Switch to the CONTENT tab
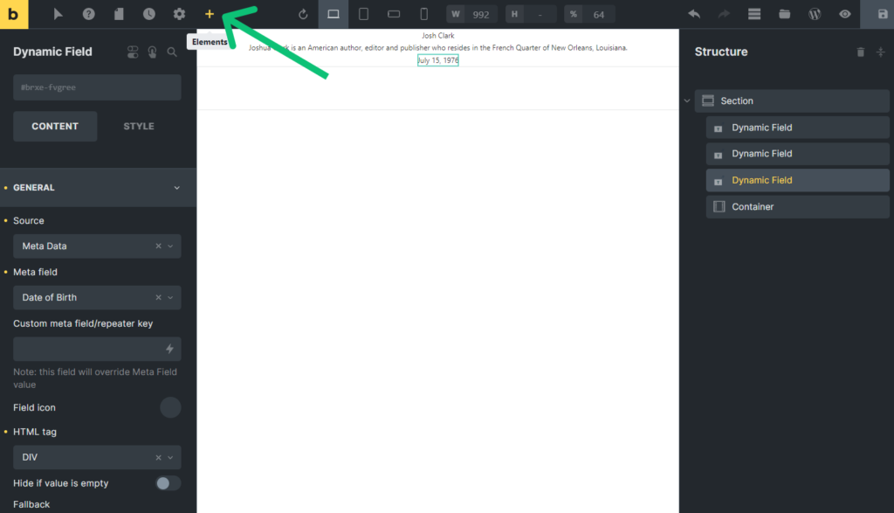The image size is (894, 513). pos(55,126)
